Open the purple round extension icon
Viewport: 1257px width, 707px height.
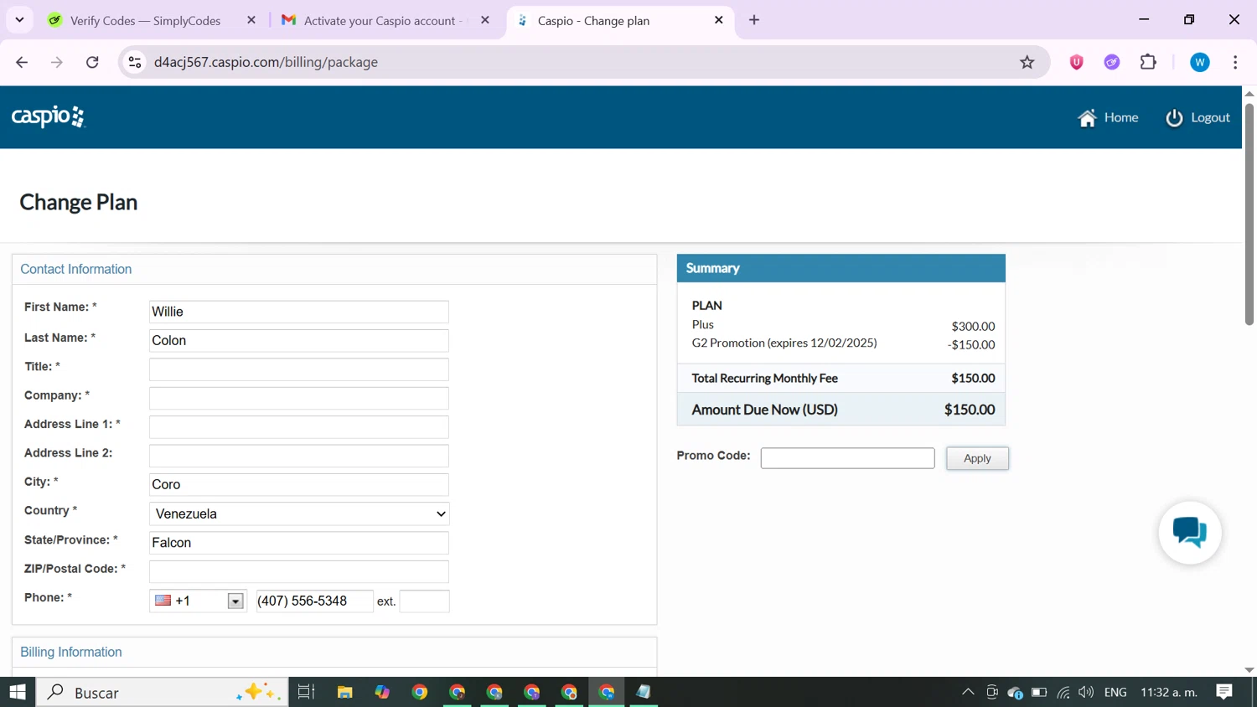pos(1112,62)
